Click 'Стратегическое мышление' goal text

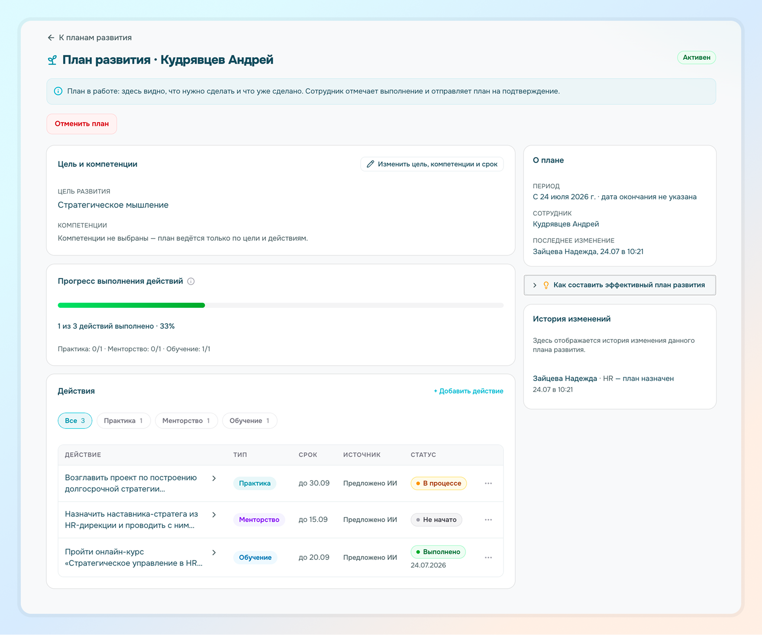tap(113, 205)
